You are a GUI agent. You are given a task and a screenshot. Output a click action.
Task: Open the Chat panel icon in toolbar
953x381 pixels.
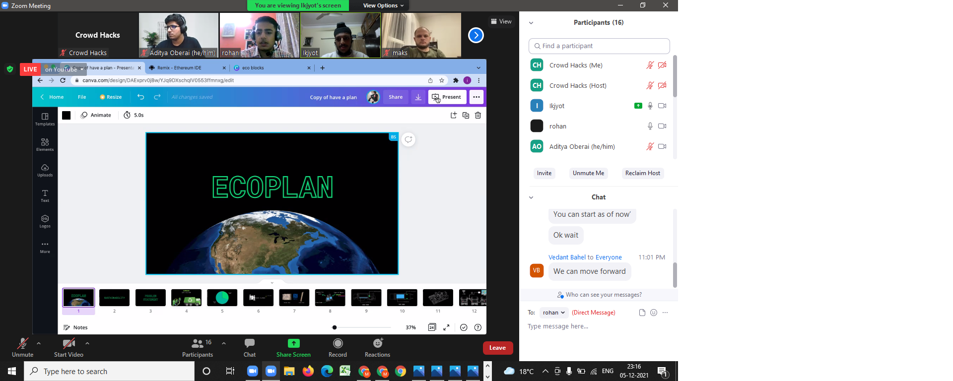click(x=250, y=343)
